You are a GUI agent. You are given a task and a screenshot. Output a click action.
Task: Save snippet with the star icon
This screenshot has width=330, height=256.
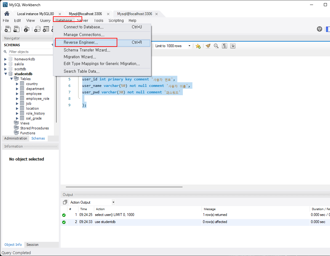point(198,46)
